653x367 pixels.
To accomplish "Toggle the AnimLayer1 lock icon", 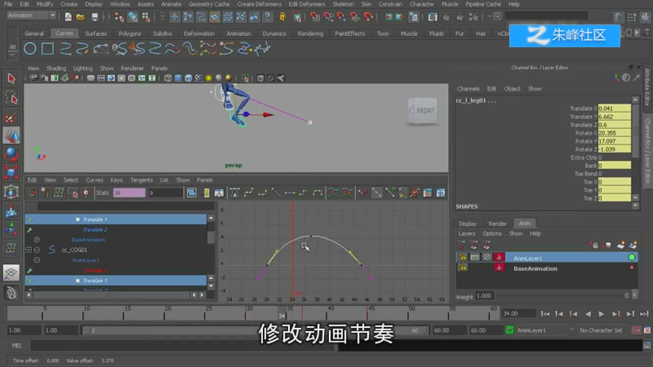I will pyautogui.click(x=463, y=257).
